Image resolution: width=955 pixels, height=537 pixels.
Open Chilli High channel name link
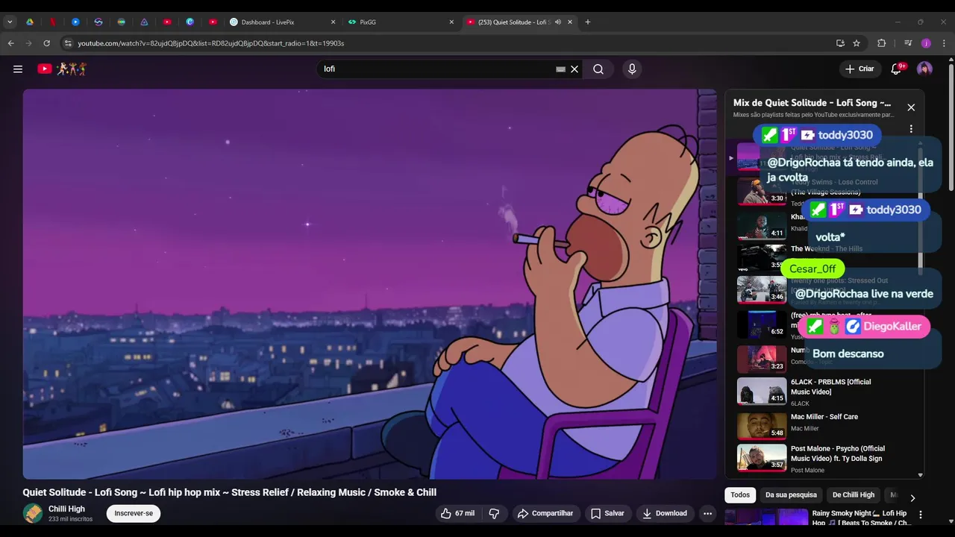click(x=66, y=509)
